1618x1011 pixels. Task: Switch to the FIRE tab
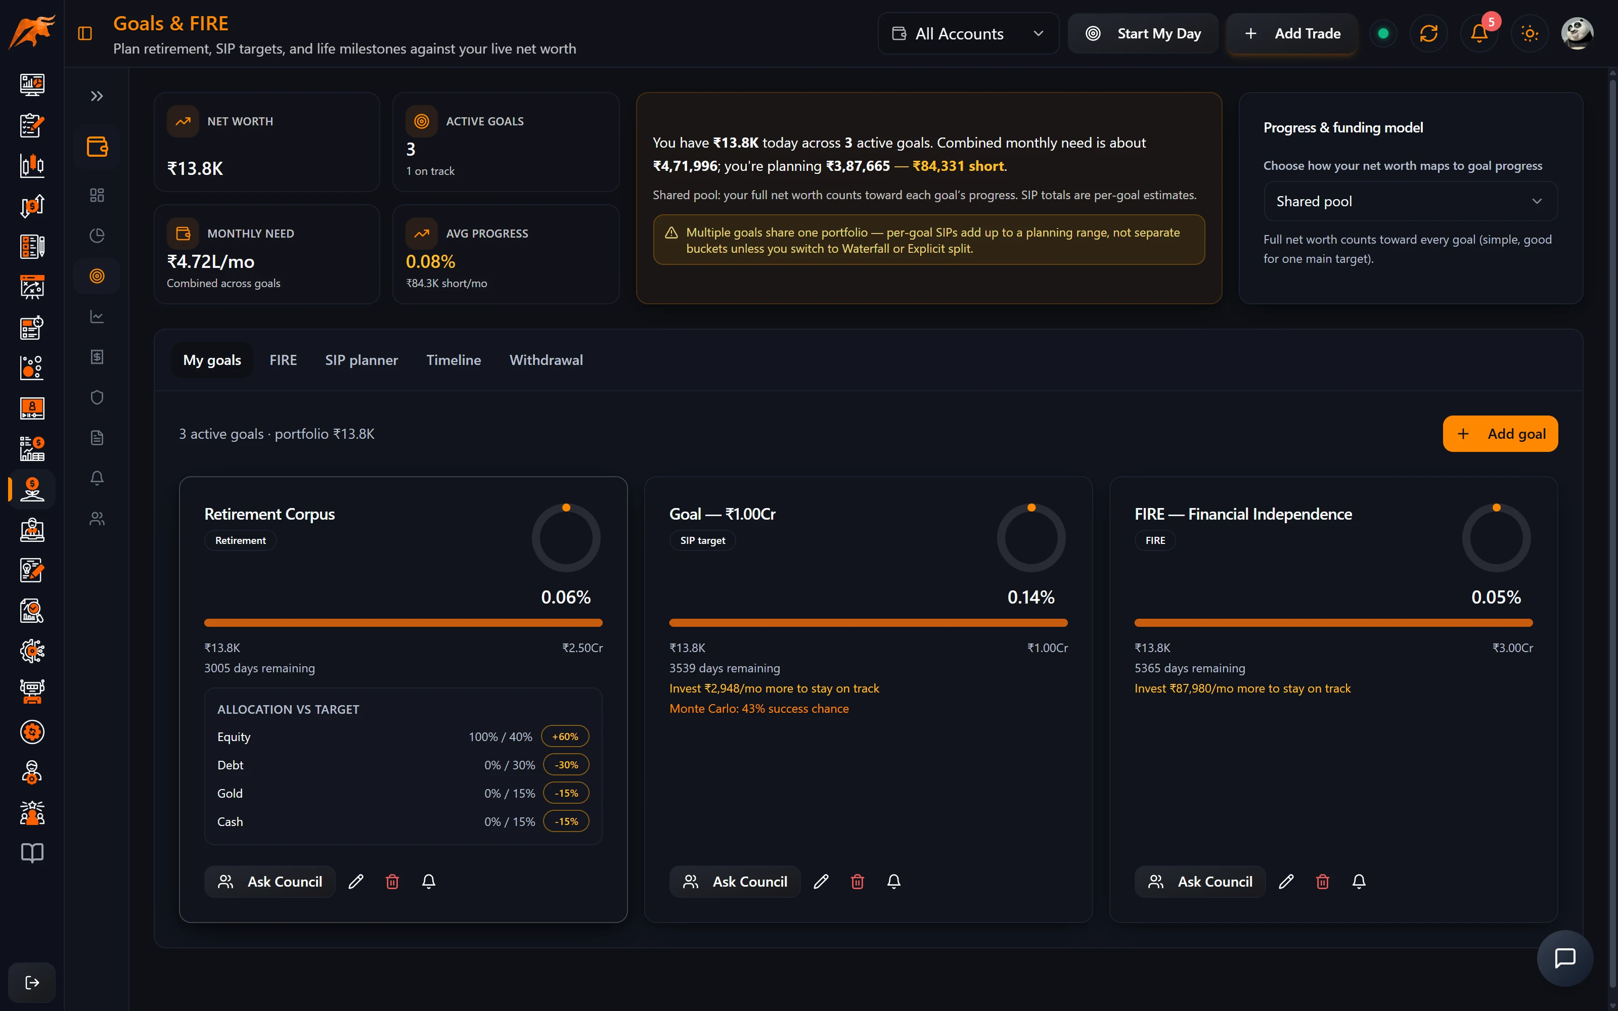(283, 360)
